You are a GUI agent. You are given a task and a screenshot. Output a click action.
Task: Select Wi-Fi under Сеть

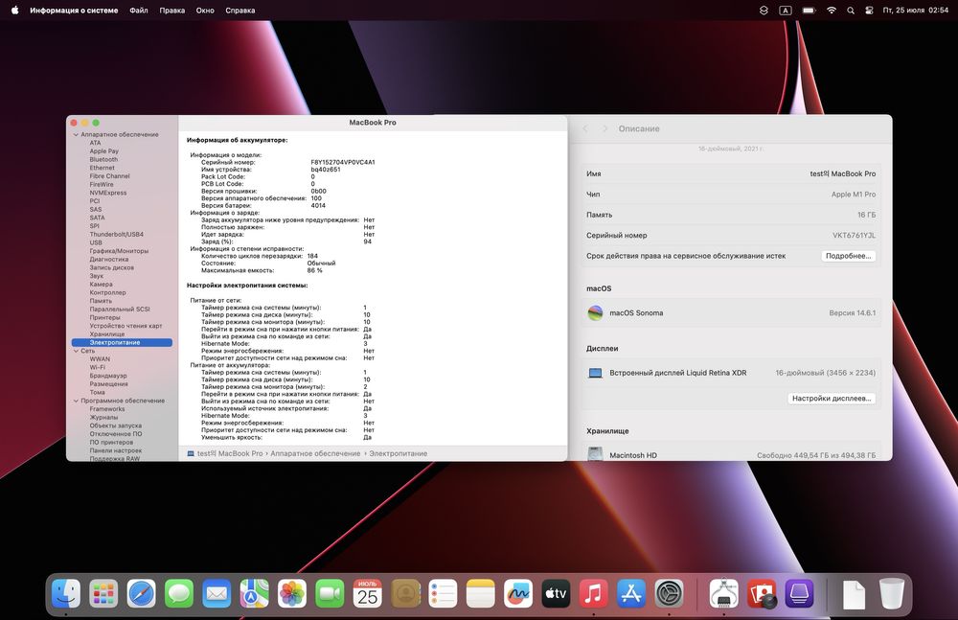click(97, 367)
